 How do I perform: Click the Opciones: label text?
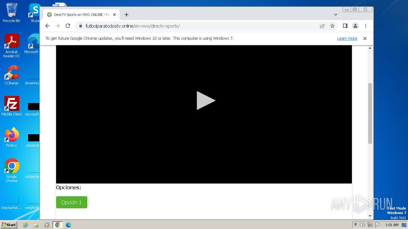tap(69, 187)
